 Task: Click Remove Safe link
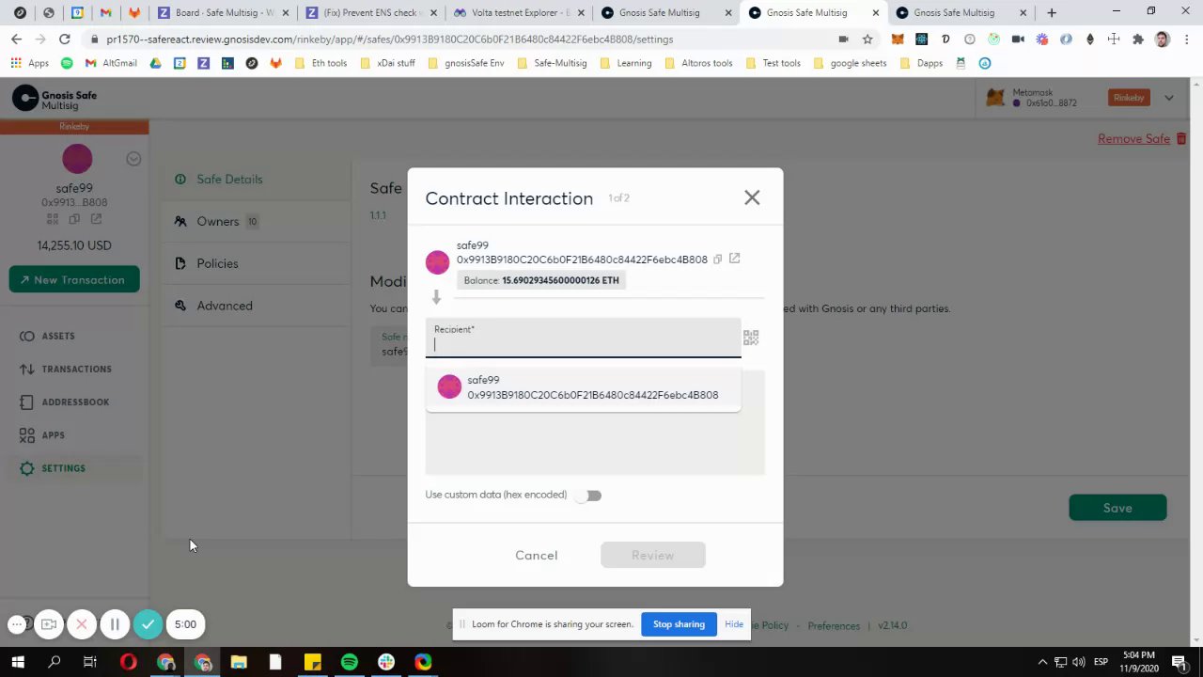click(x=1142, y=139)
